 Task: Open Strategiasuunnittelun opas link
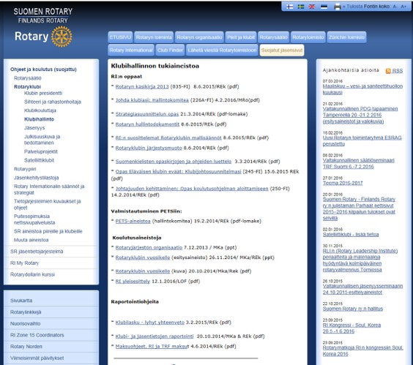tap(147, 114)
